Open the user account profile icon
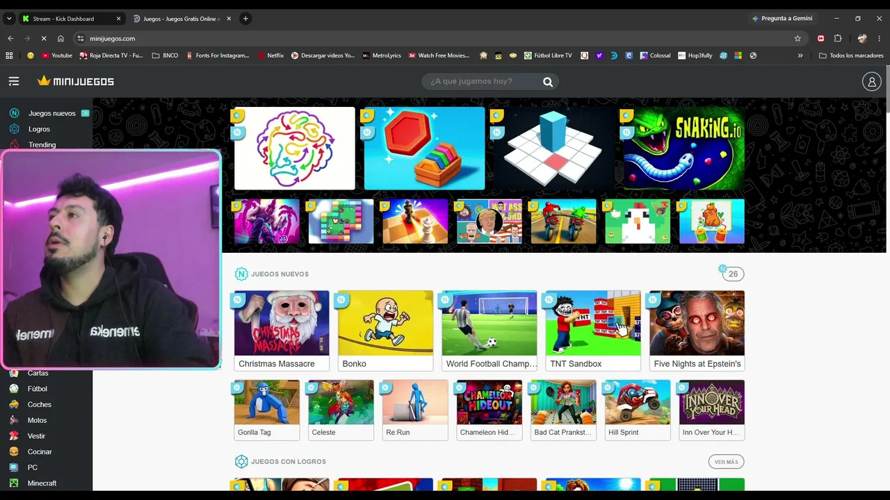 [871, 82]
